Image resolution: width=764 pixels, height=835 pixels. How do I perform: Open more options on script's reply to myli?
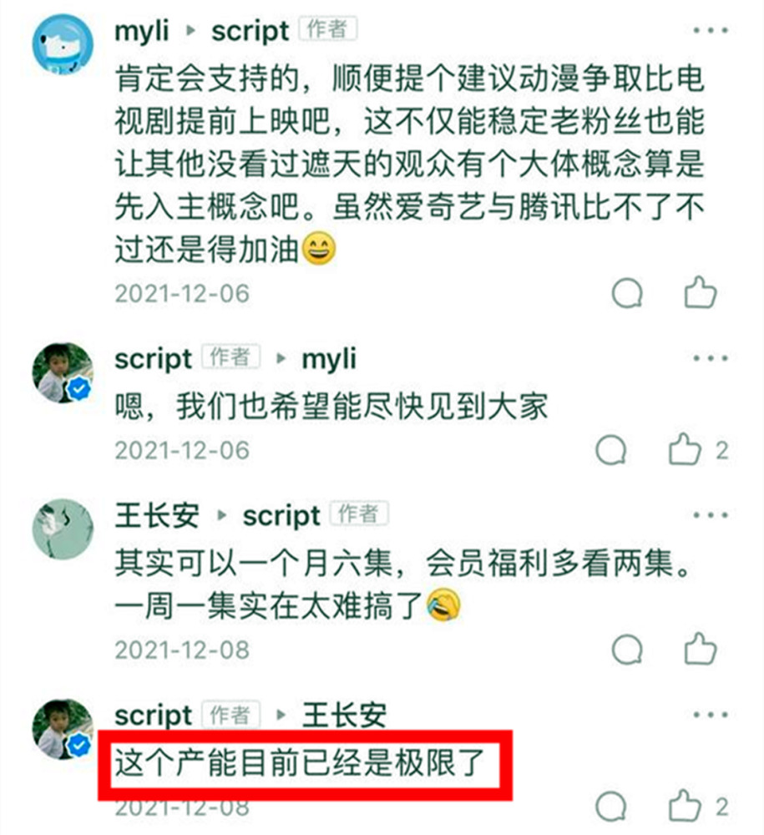711,358
